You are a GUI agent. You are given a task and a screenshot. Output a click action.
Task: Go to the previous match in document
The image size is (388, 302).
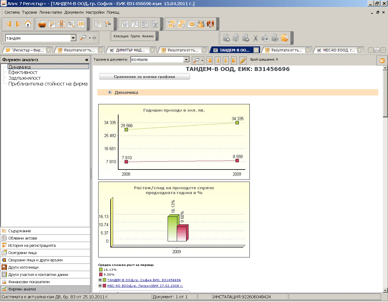pyautogui.click(x=218, y=60)
